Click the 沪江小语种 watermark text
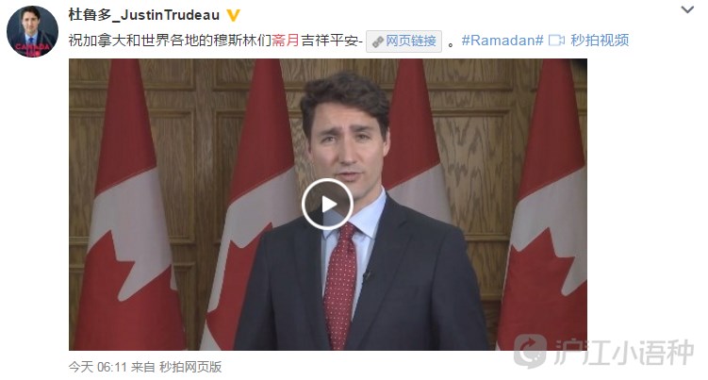708x380 pixels. pyautogui.click(x=624, y=352)
